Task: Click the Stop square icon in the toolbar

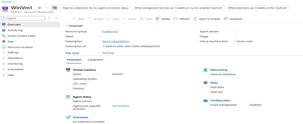Action: point(108,19)
